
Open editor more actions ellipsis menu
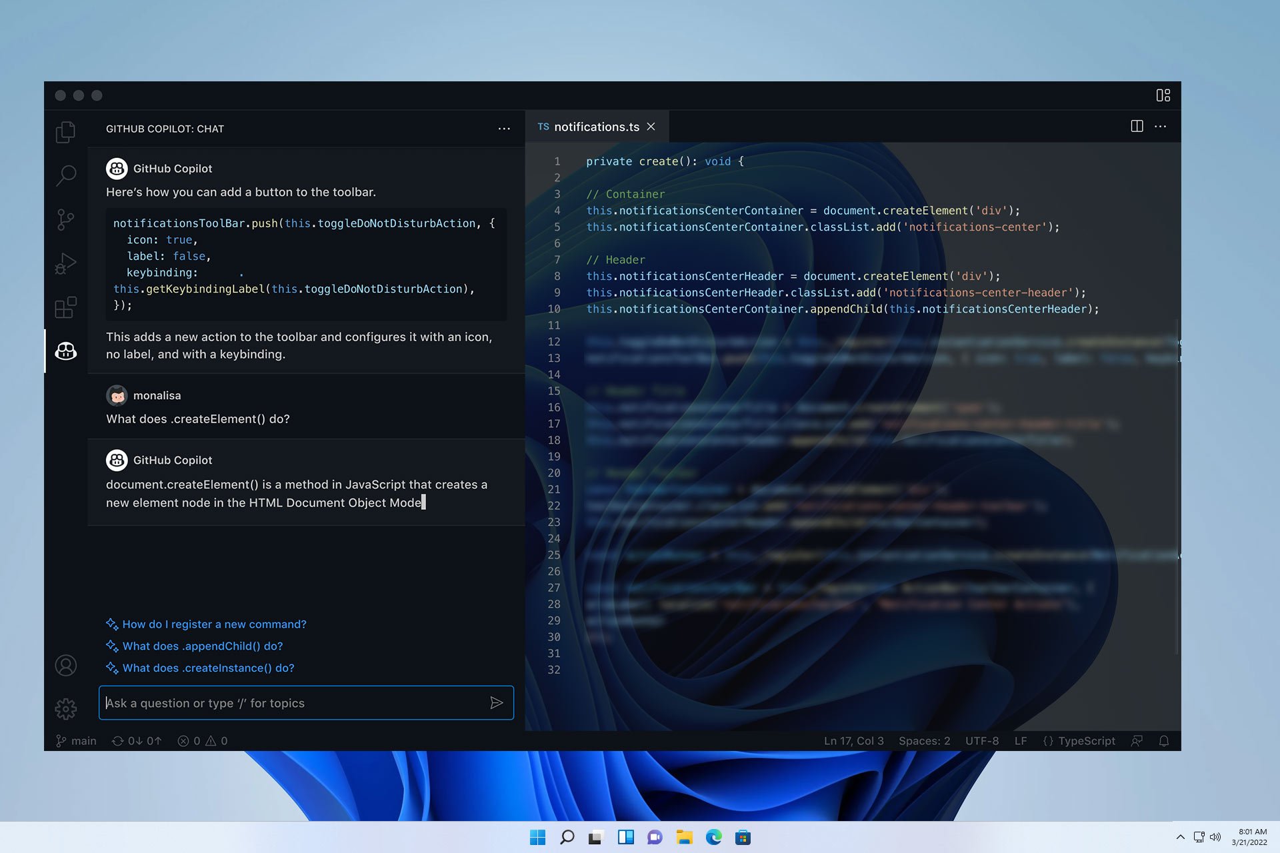tap(1161, 127)
